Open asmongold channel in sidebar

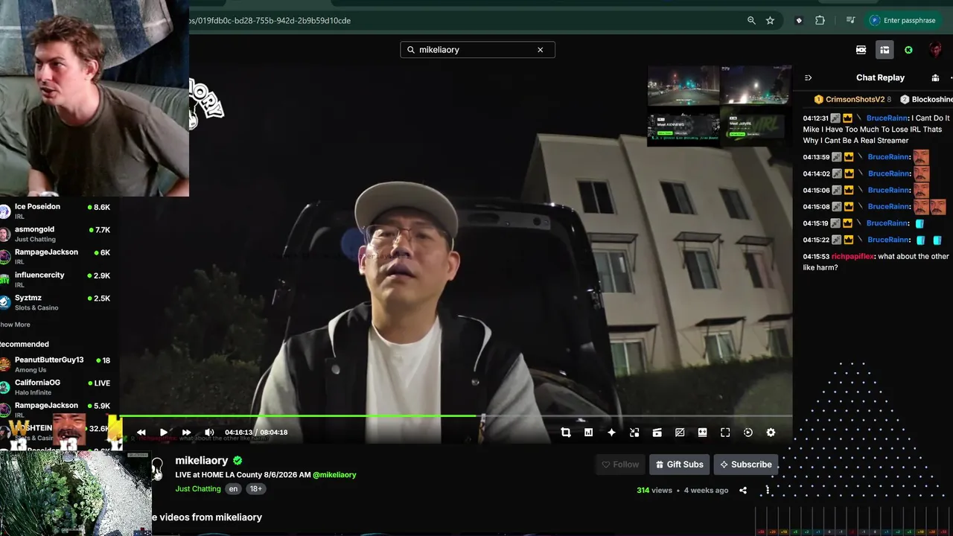tap(56, 234)
